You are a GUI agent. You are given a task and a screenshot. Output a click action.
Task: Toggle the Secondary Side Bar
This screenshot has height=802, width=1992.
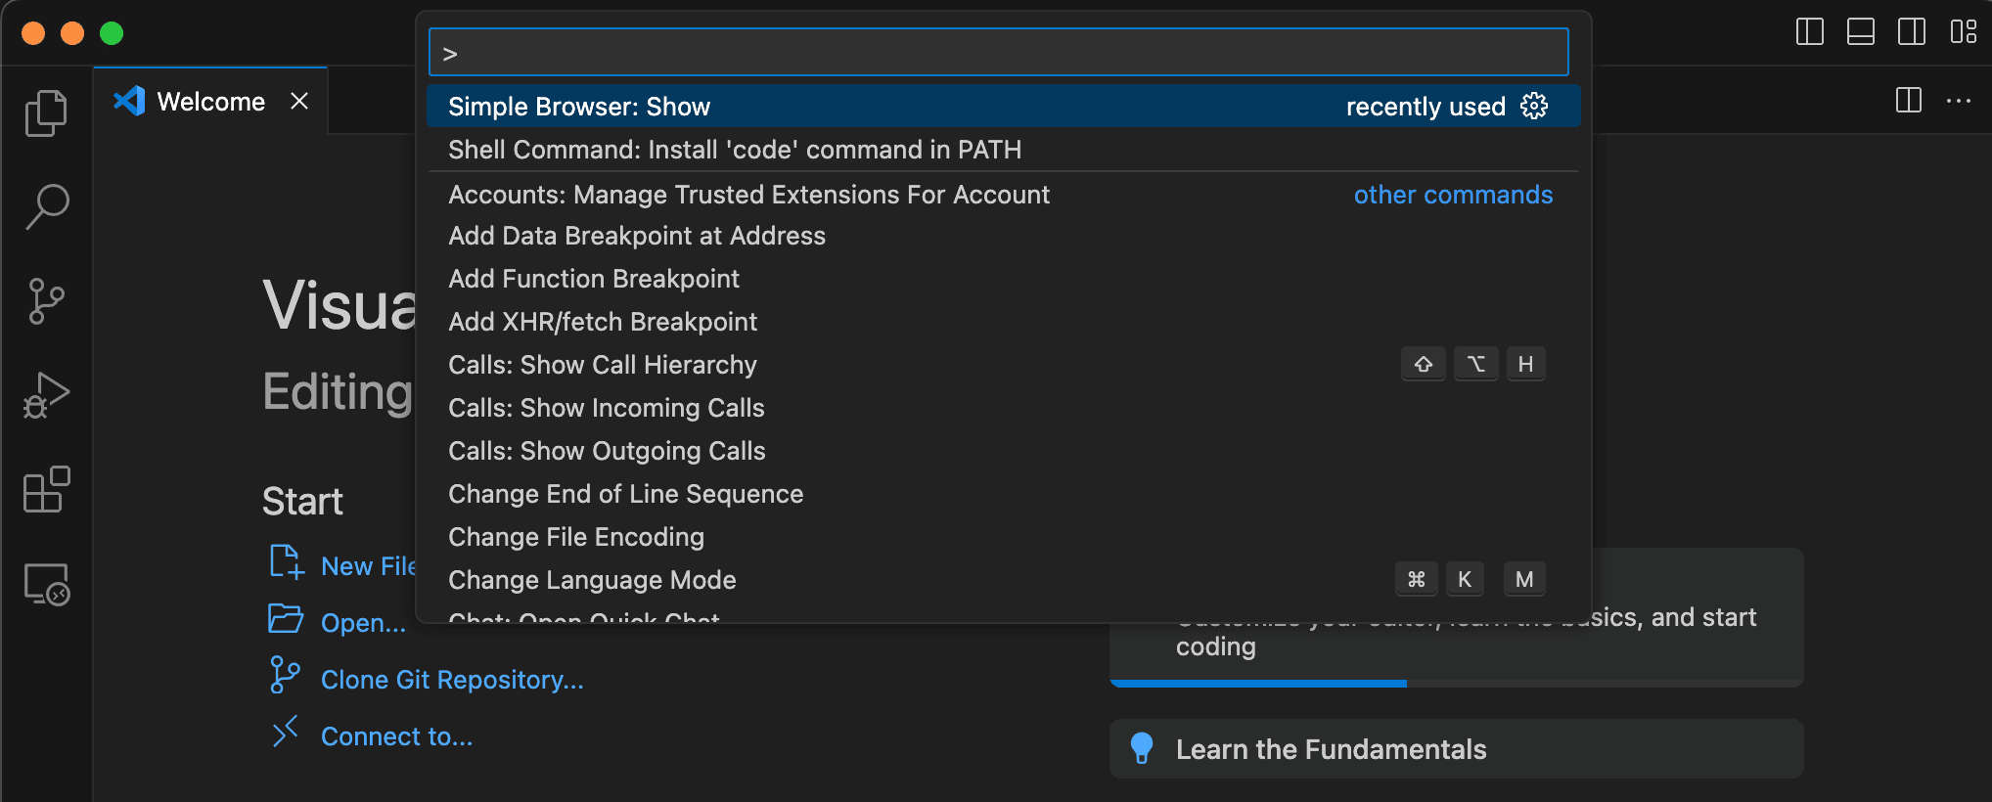(x=1912, y=32)
